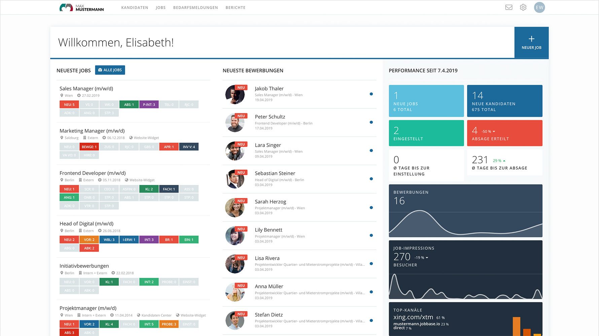Click the orange PROBE: 3 status badge
Viewport: 599px width, 336px height.
[x=169, y=324]
